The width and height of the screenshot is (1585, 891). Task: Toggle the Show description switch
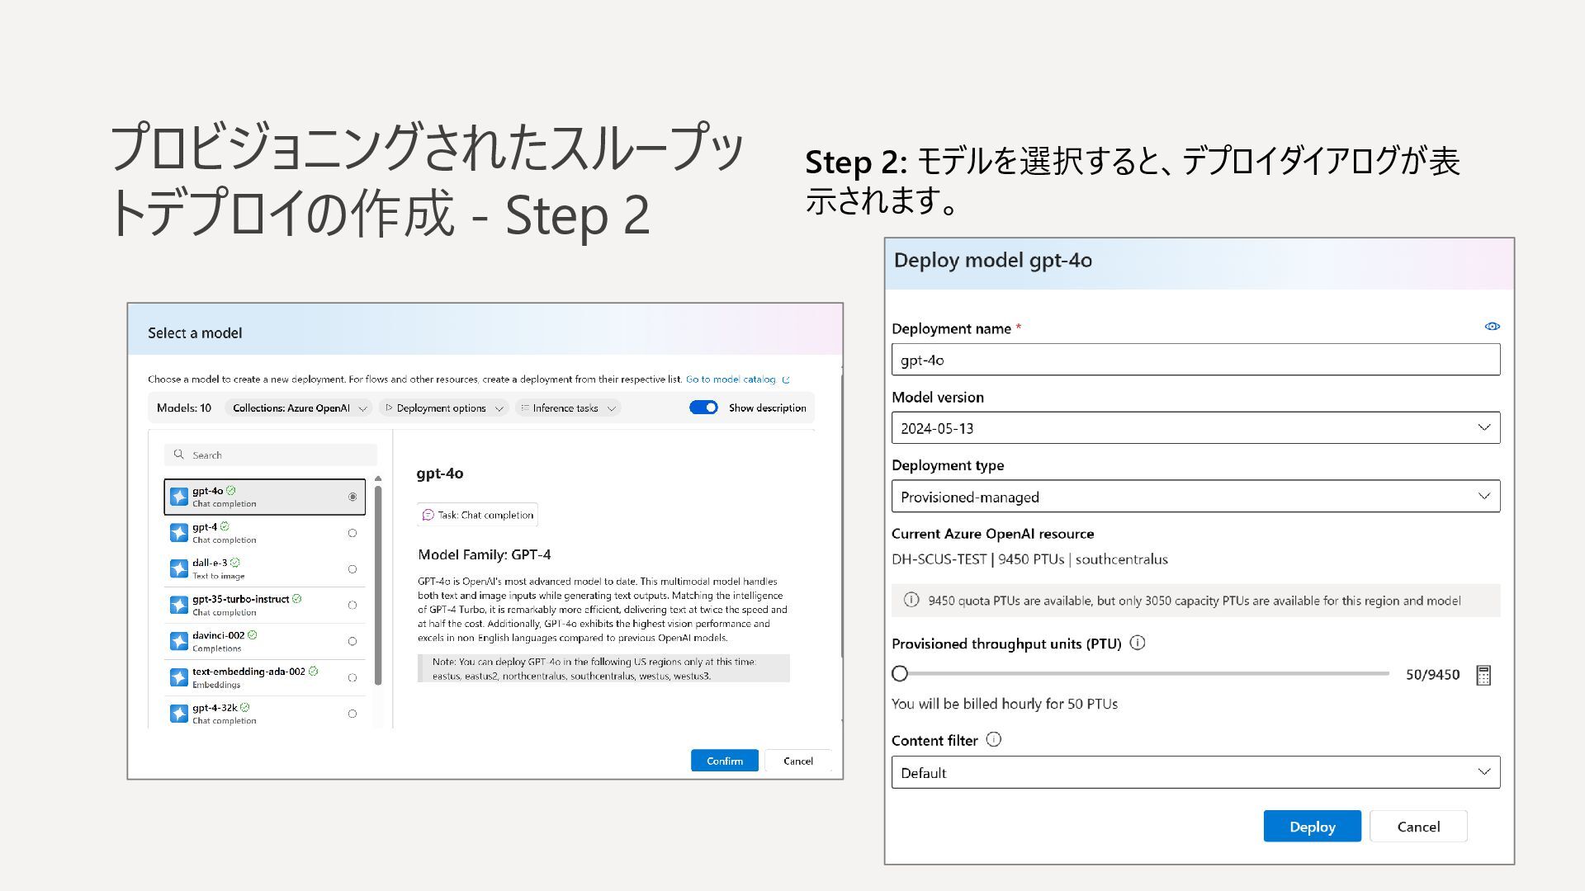tap(703, 408)
